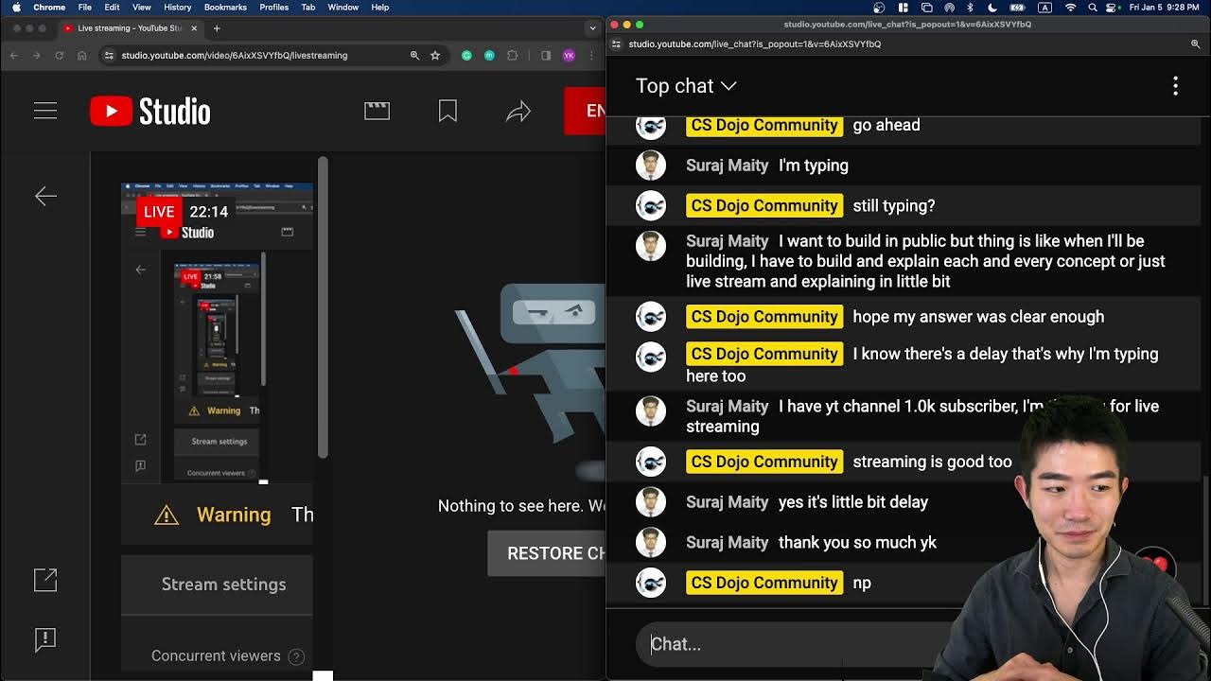
Task: Open the clapperboard clip icon in Studio header
Action: click(x=377, y=111)
